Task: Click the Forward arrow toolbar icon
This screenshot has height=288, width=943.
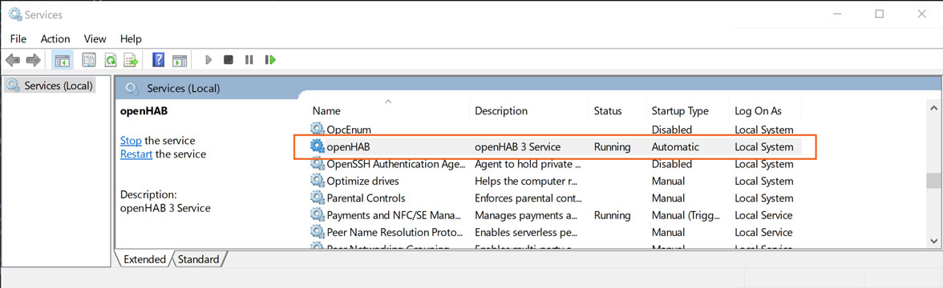Action: coord(34,60)
